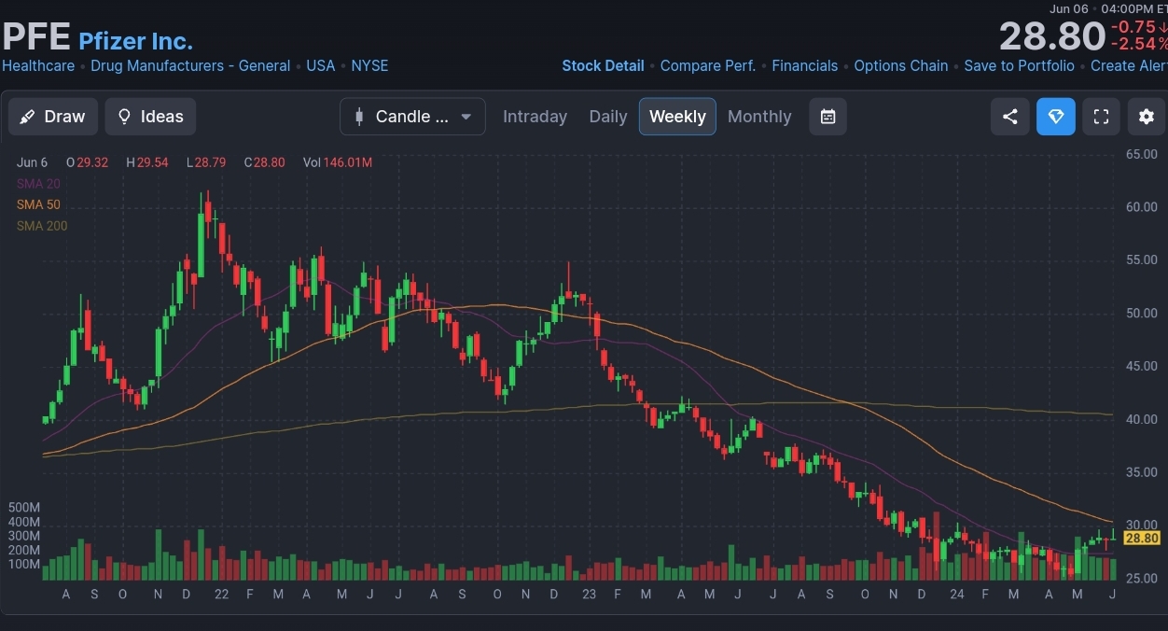
Task: Click the Pfizer Inc. company name
Action: (135, 41)
